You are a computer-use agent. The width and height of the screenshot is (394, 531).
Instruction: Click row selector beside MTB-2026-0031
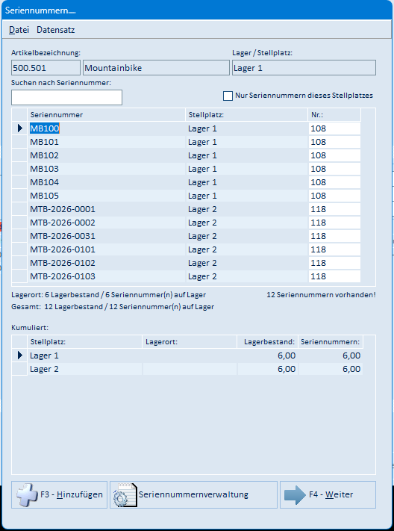(19, 236)
